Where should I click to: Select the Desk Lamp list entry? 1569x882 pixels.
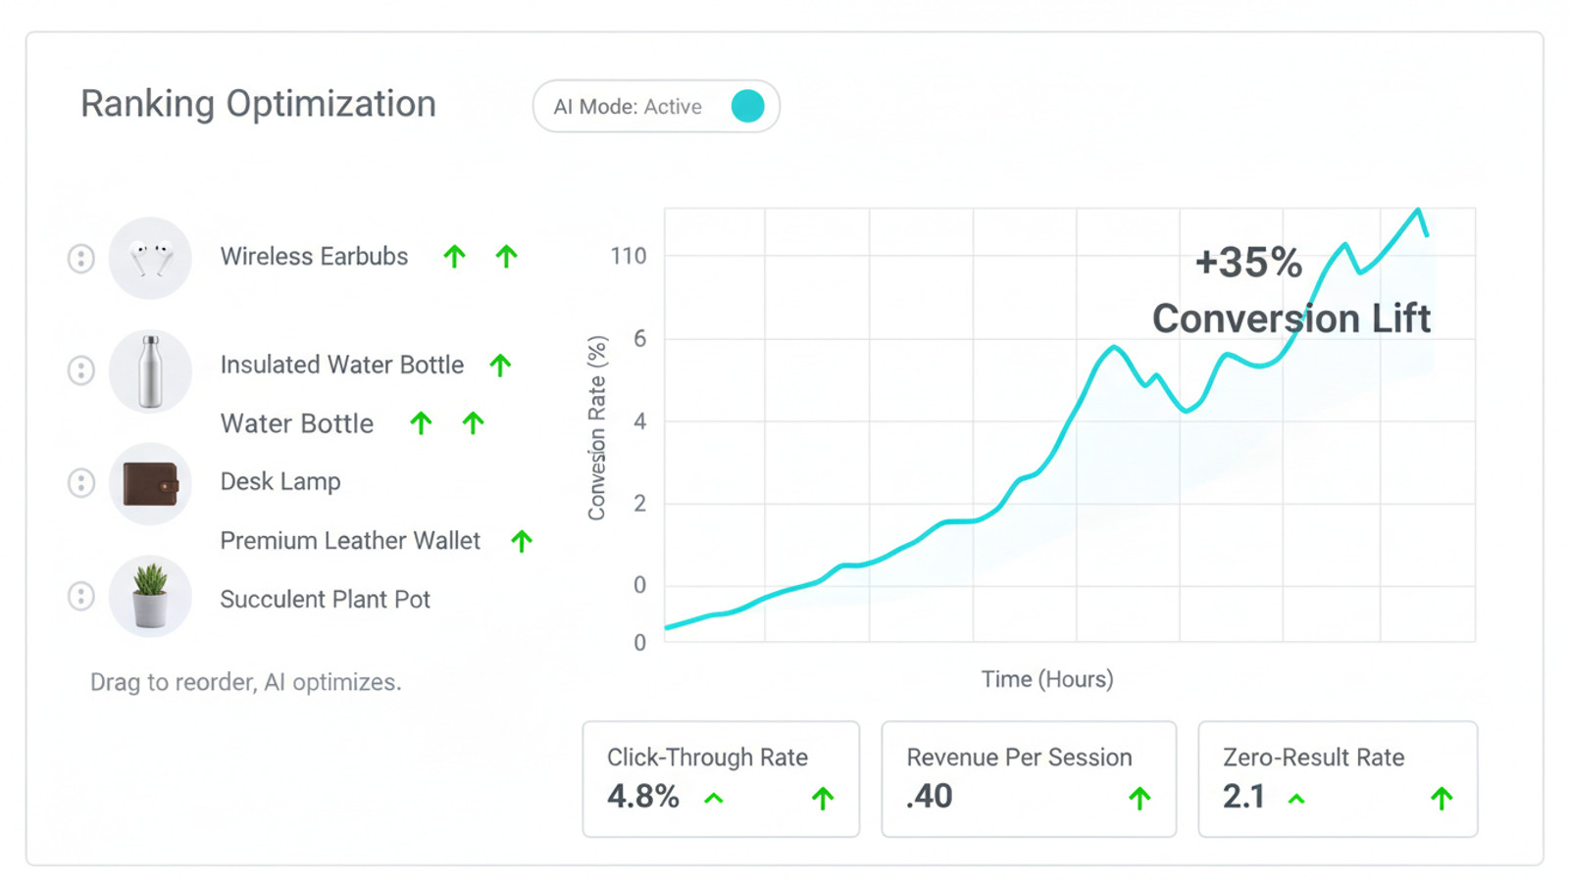(x=280, y=482)
